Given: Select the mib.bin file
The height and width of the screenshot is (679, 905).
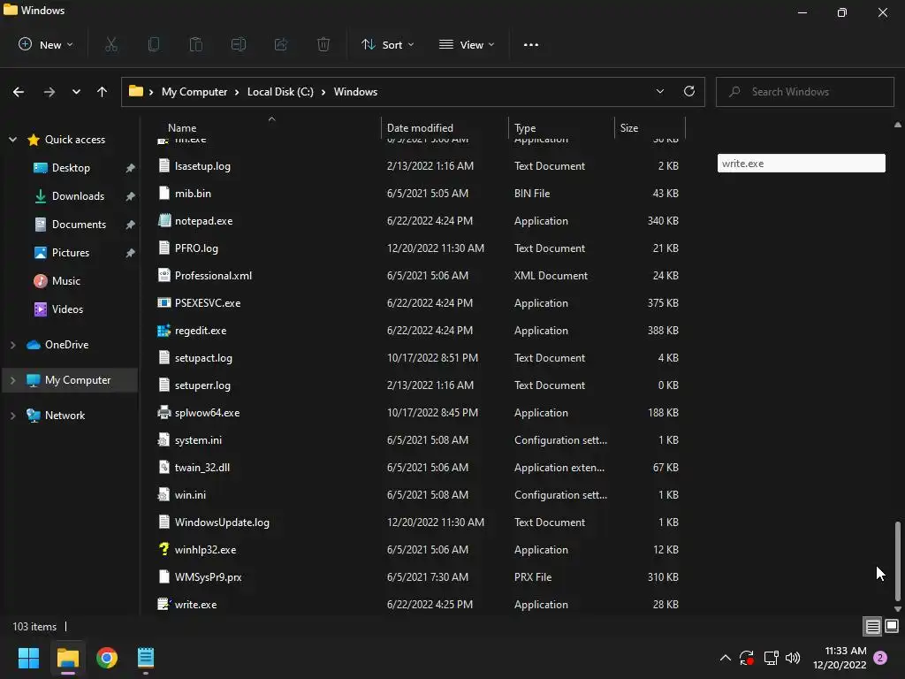Looking at the screenshot, I should (193, 194).
